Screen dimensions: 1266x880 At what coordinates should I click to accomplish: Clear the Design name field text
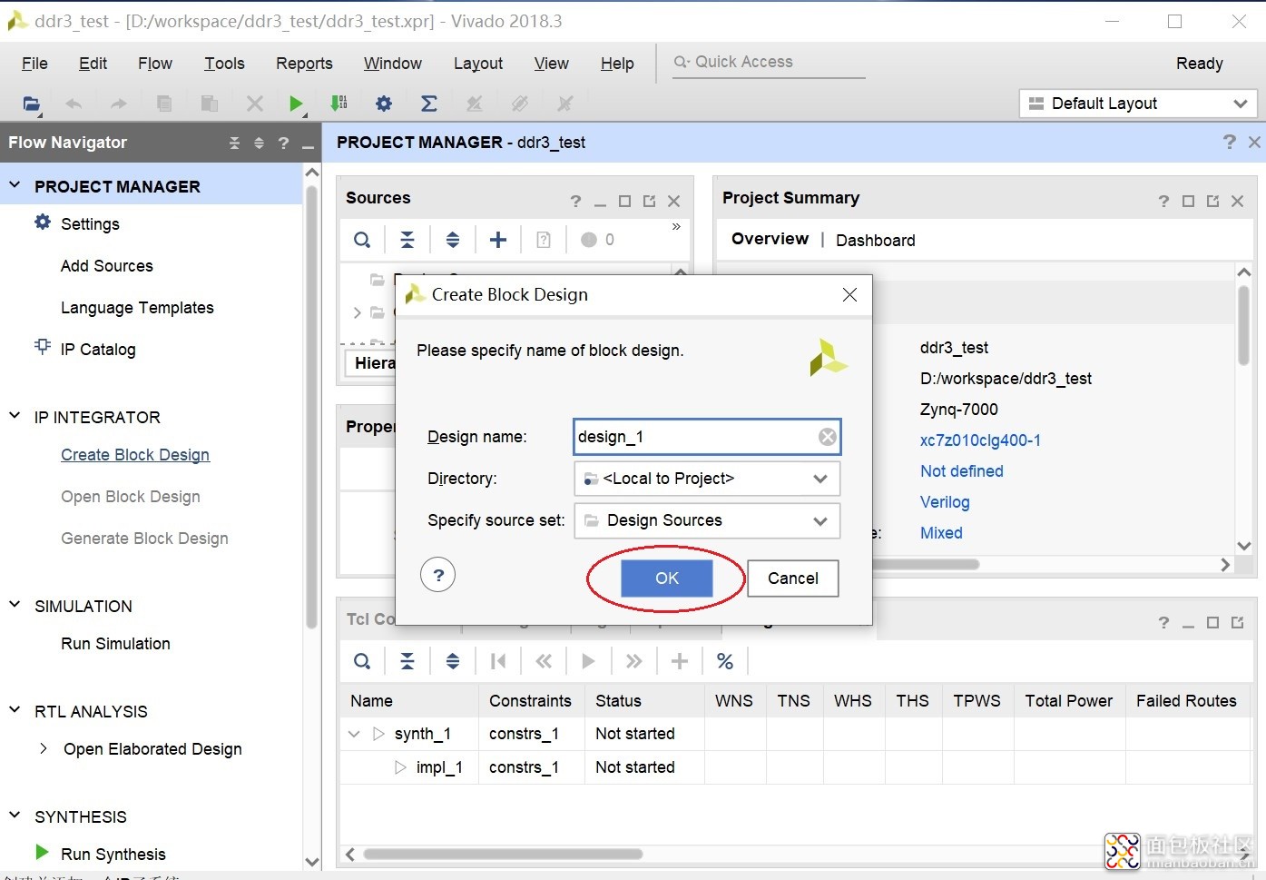[x=828, y=437]
